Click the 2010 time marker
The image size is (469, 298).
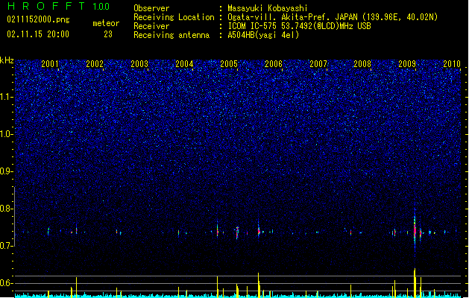coord(452,63)
